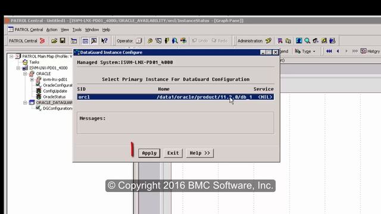Viewport: 381px width, 214px height.
Task: Click Exit in DataGuard Instance Configure dialog
Action: [173, 153]
